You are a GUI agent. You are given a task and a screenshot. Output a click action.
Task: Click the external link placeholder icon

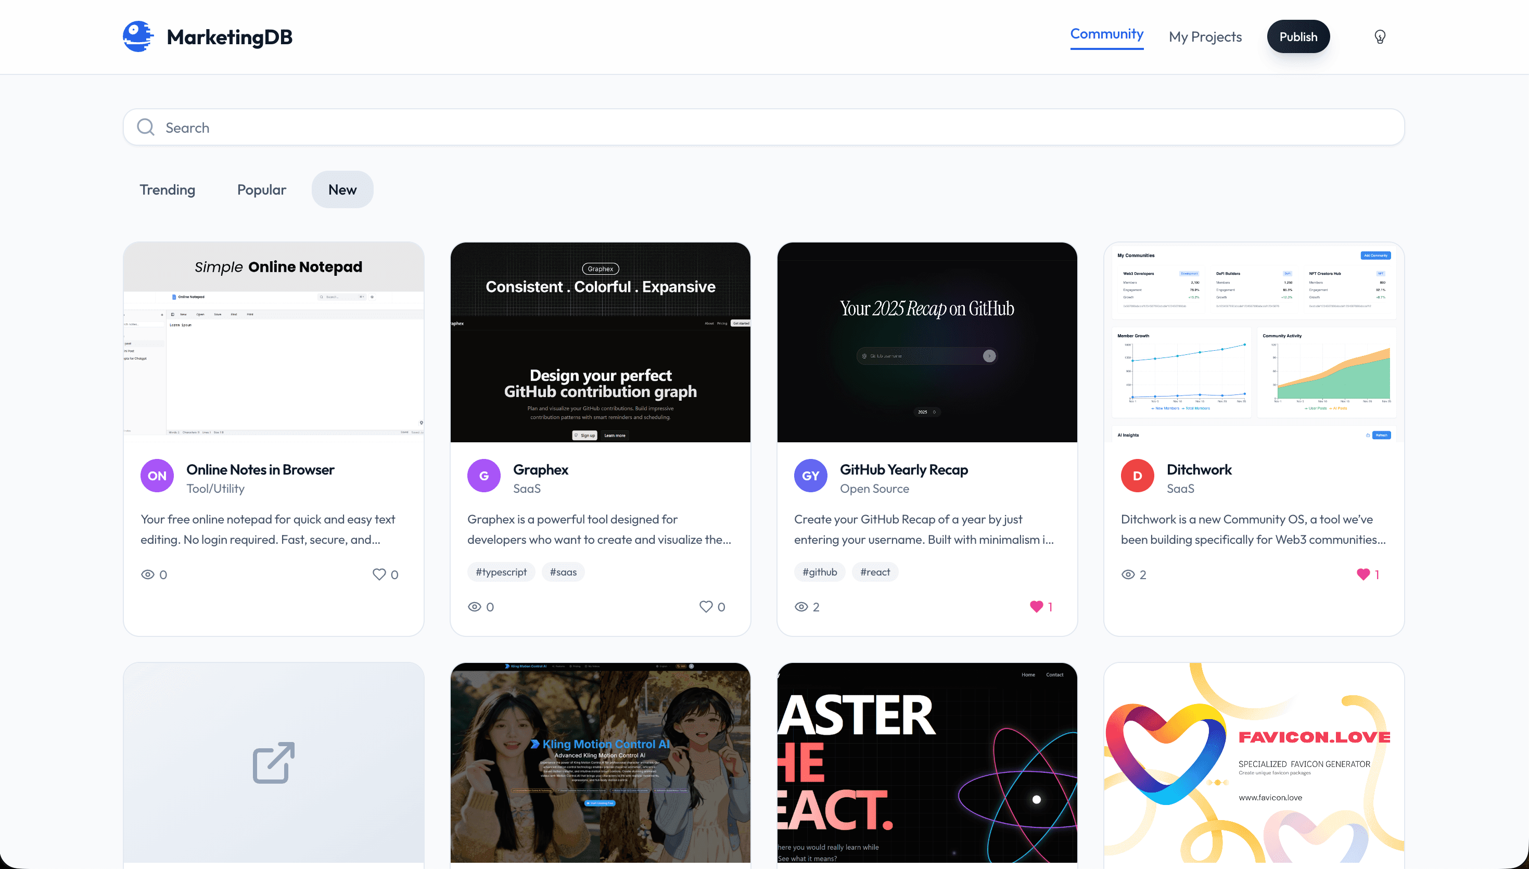coord(273,762)
